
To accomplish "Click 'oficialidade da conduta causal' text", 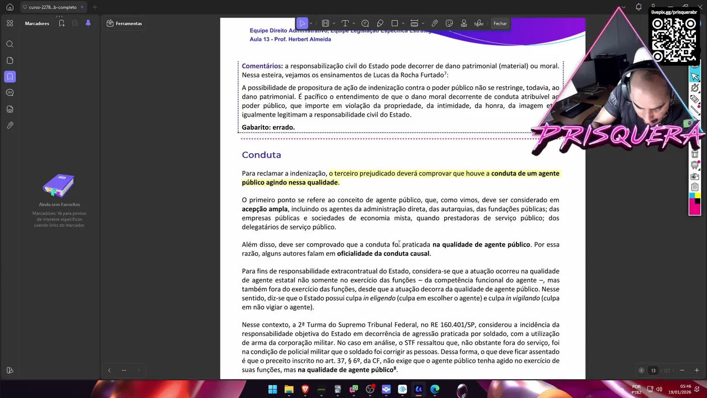I will (x=383, y=253).
